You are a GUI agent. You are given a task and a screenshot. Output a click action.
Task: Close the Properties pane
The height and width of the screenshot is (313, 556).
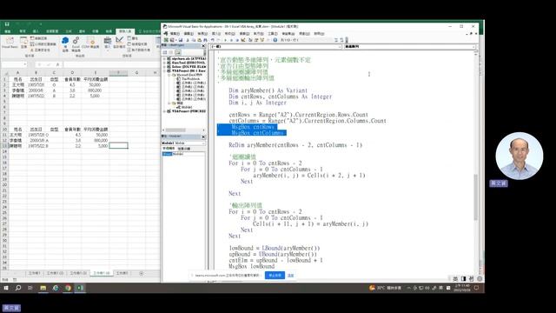coord(203,137)
